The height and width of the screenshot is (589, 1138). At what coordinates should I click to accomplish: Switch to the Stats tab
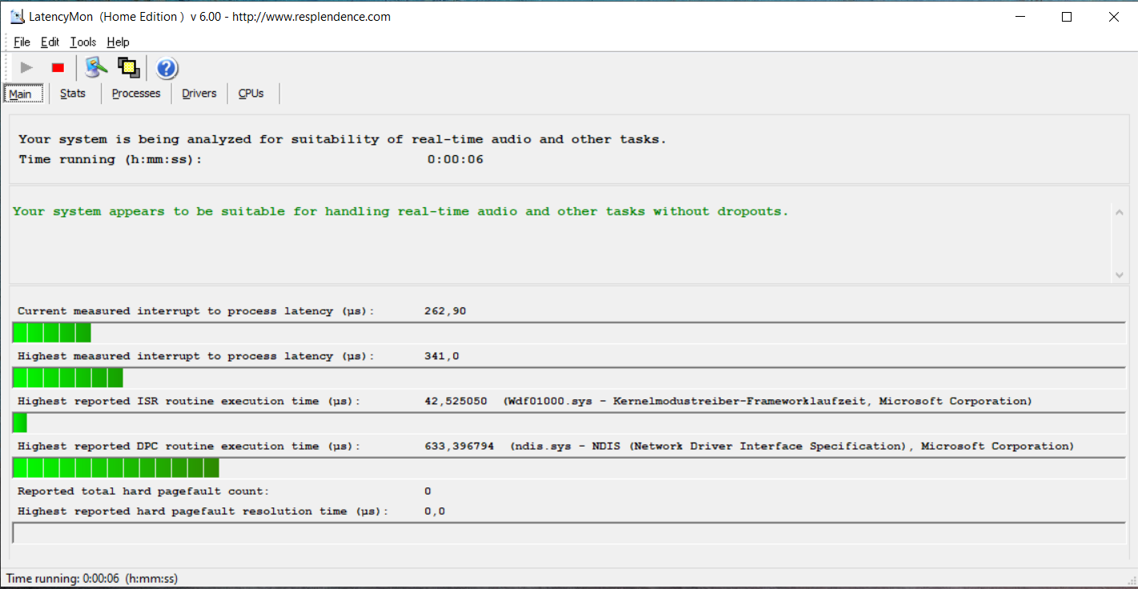point(73,94)
